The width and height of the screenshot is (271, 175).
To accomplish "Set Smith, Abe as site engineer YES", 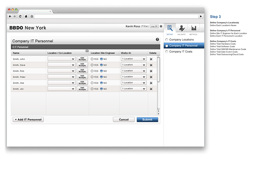I will 92,83.
